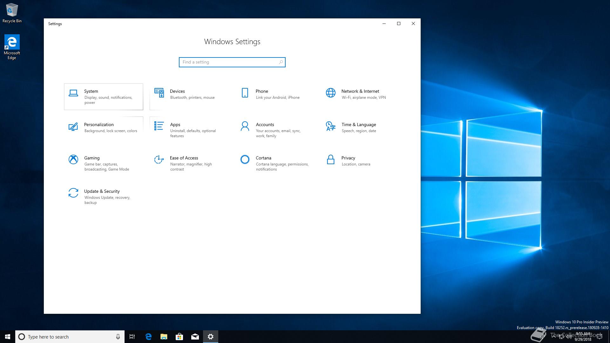Image resolution: width=610 pixels, height=343 pixels.
Task: Select the Phone category title
Action: pos(262,91)
